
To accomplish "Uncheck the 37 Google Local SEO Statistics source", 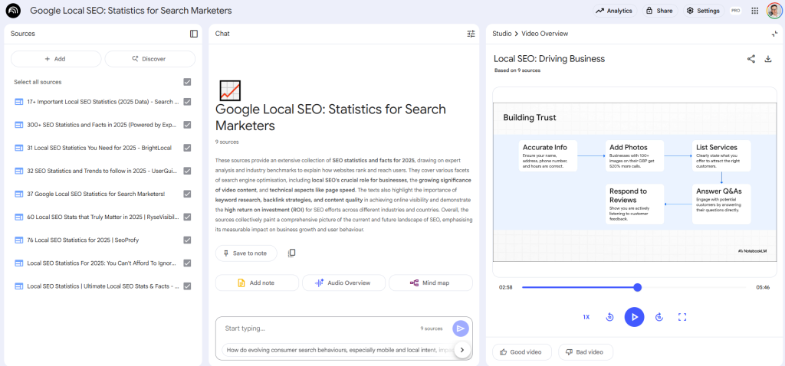I will pos(187,194).
